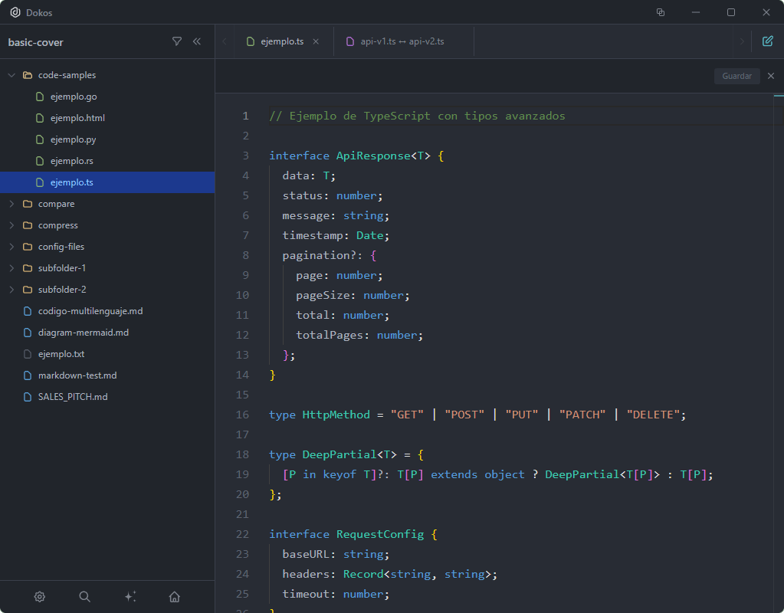Open the settings gear icon

[x=39, y=596]
